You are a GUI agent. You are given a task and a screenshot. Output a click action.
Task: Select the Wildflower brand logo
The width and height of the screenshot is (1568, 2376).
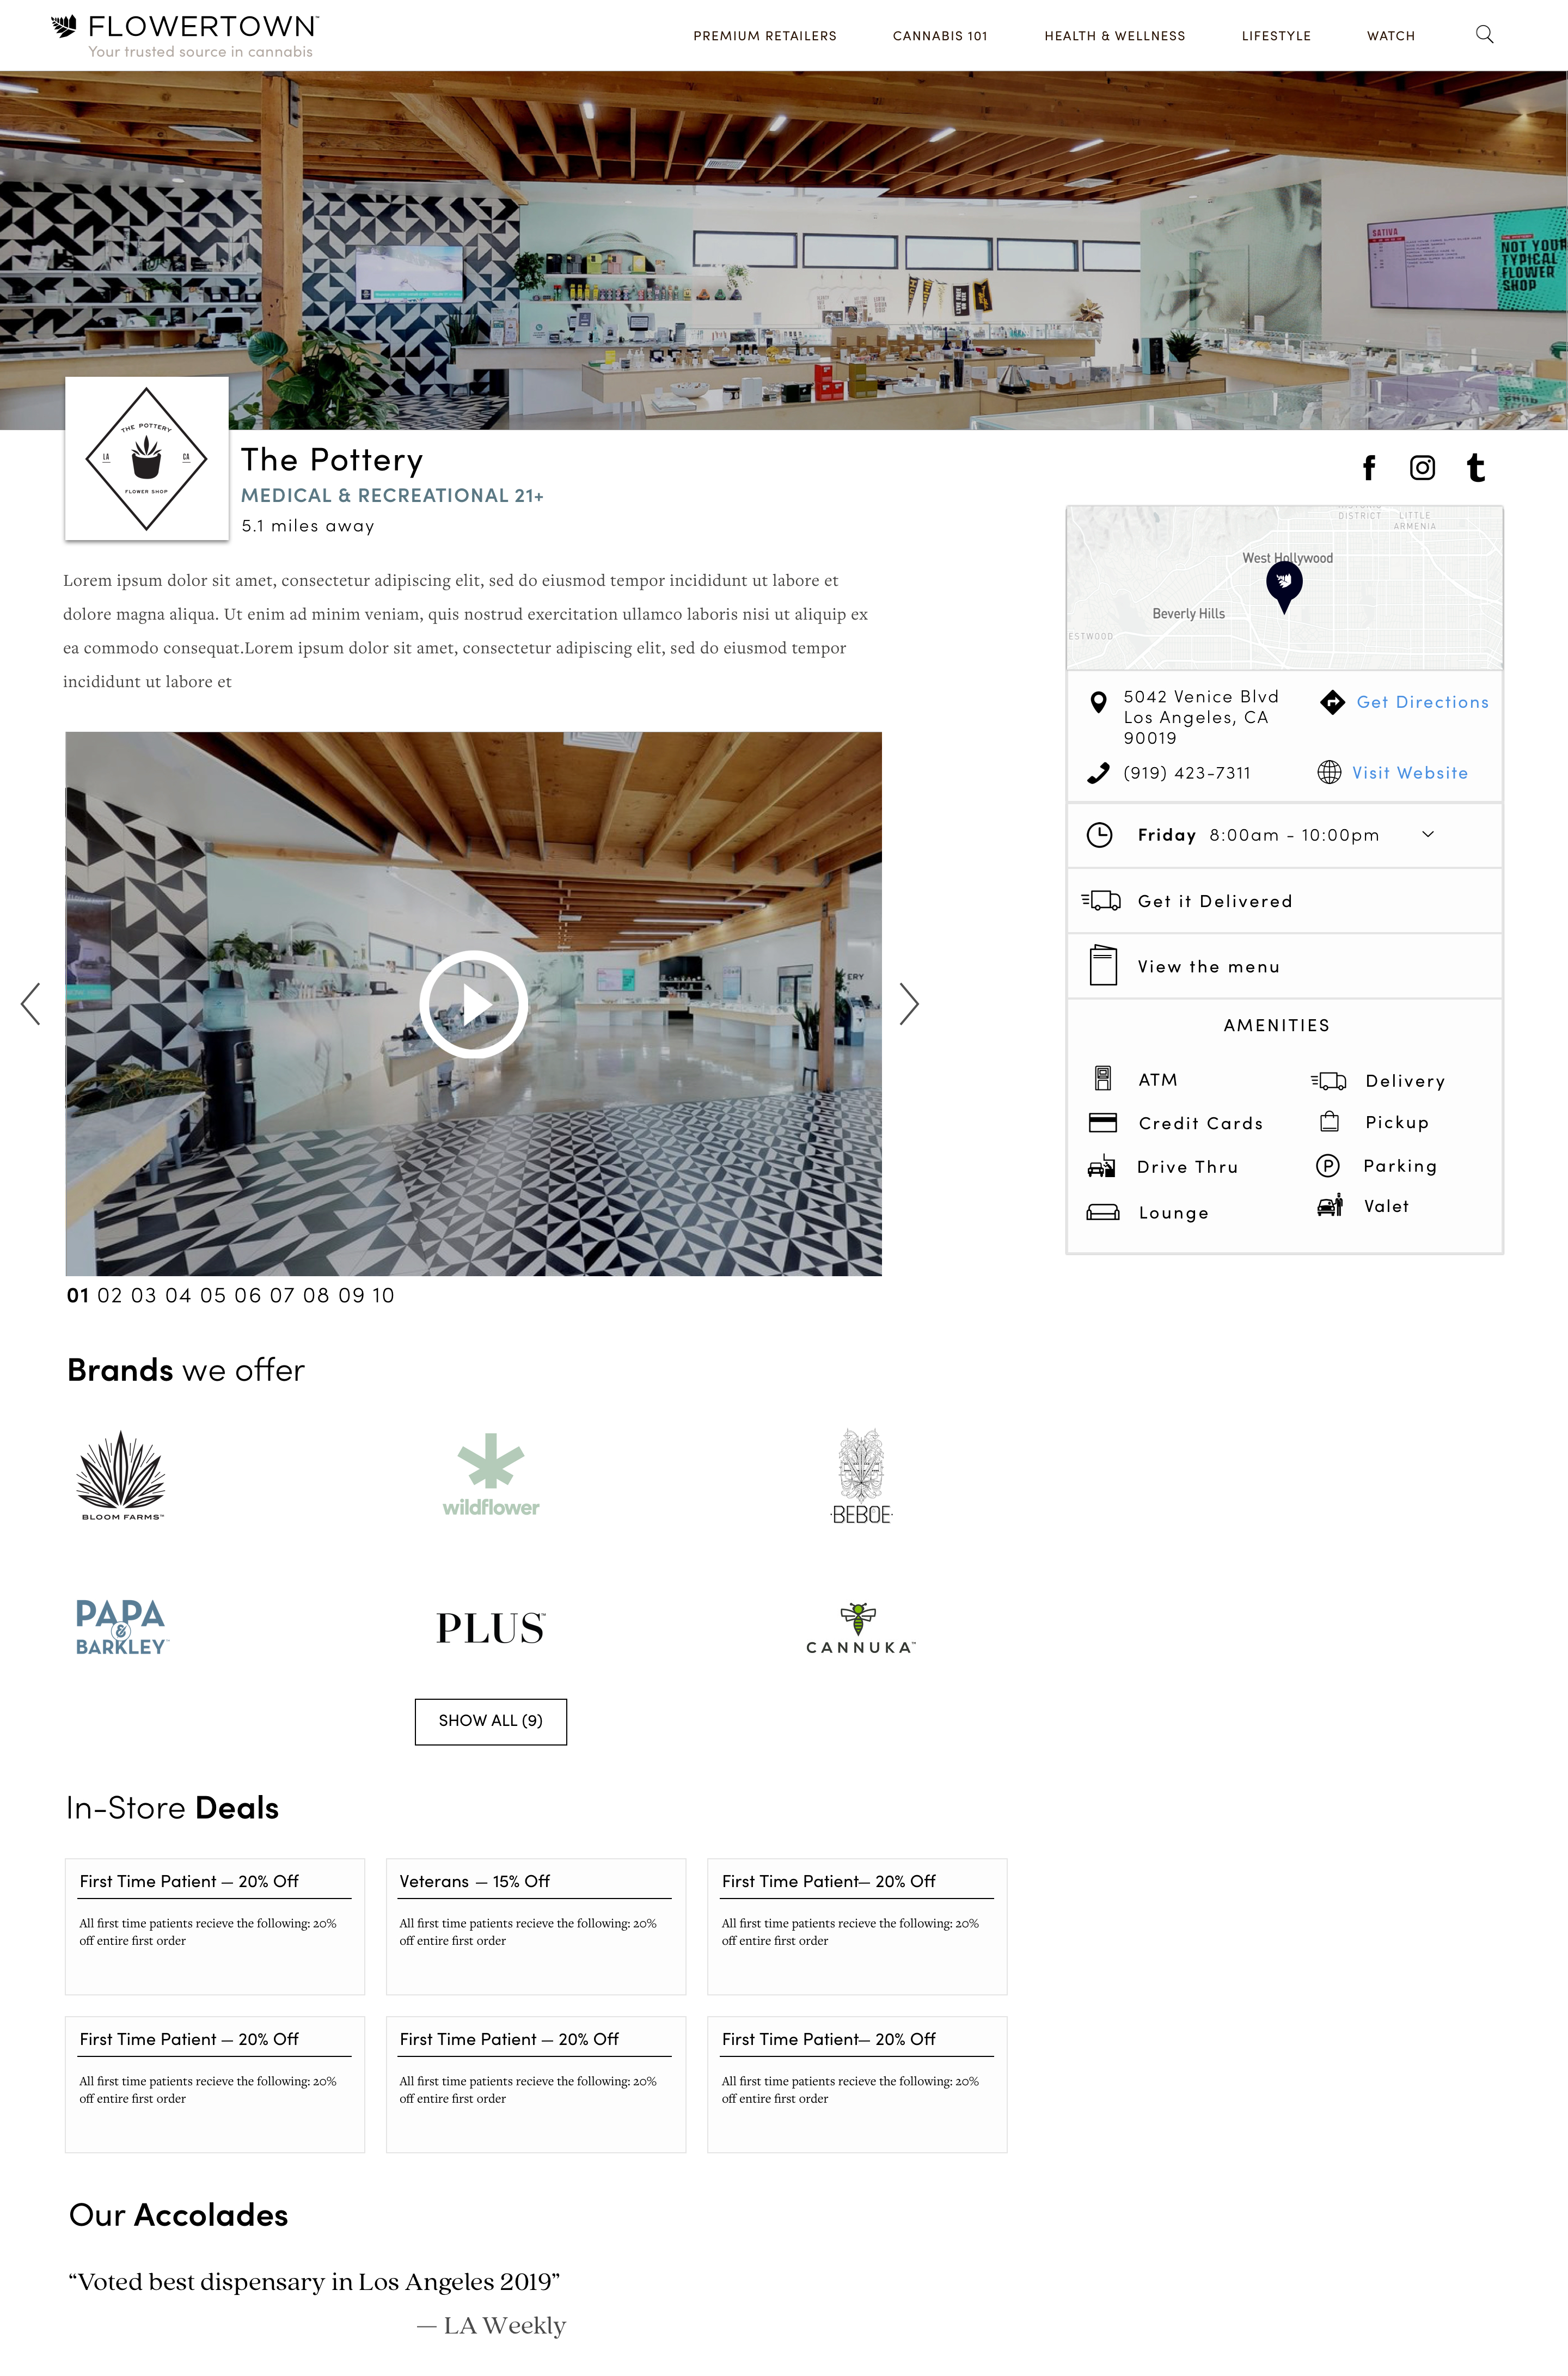coord(490,1475)
